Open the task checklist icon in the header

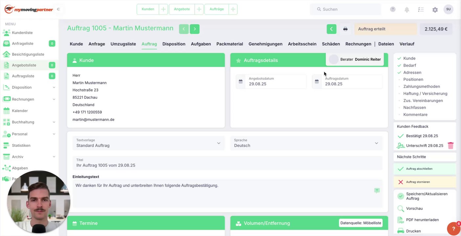421,10
